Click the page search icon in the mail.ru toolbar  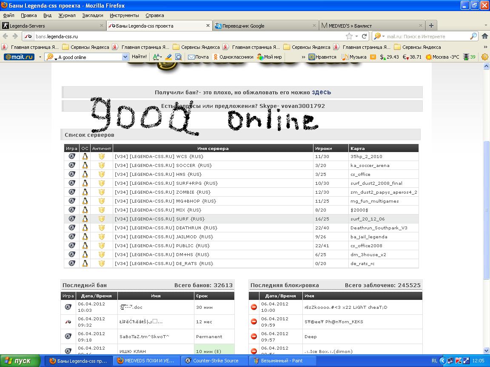point(179,57)
